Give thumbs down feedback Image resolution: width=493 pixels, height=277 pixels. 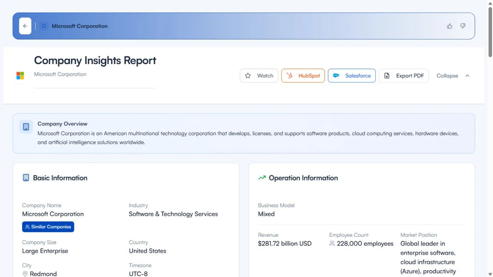point(463,26)
